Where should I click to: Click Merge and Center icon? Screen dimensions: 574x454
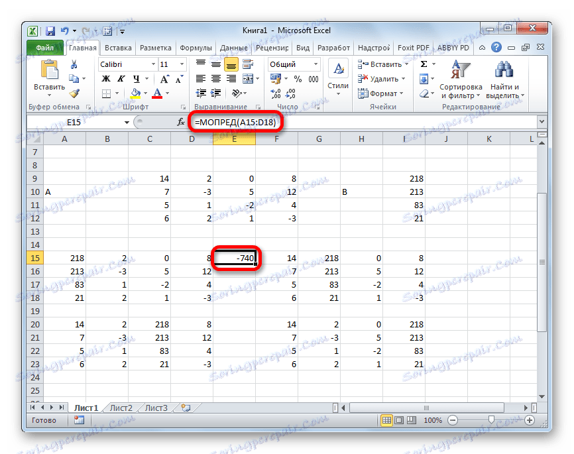pos(248,79)
